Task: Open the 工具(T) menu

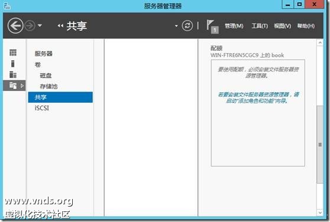Action: 260,26
